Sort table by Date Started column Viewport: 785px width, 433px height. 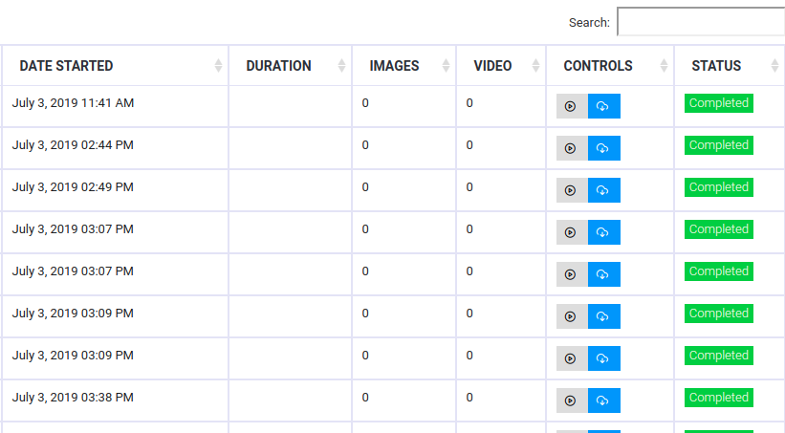[x=115, y=66]
